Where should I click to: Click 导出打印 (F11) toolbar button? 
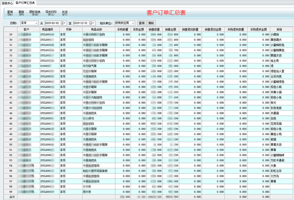[51, 13]
